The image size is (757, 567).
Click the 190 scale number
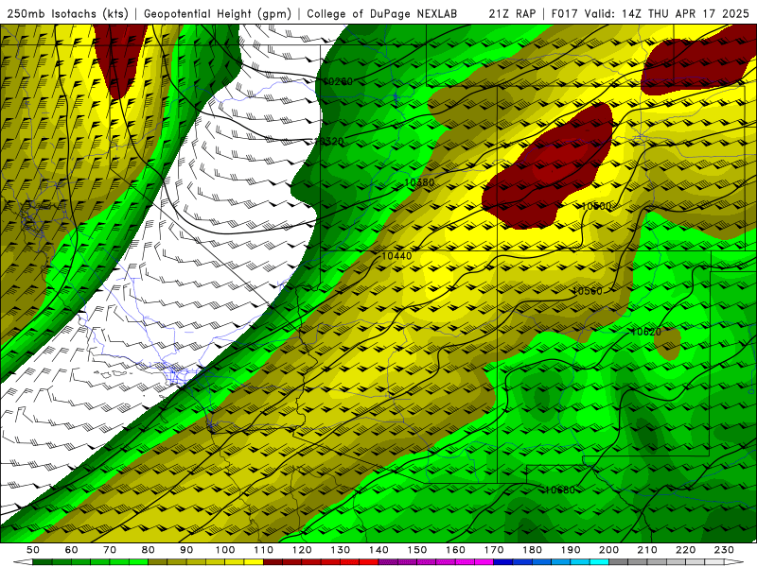point(571,550)
